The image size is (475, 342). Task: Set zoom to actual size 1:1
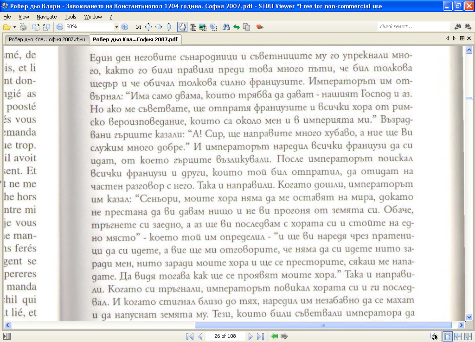[x=138, y=27]
